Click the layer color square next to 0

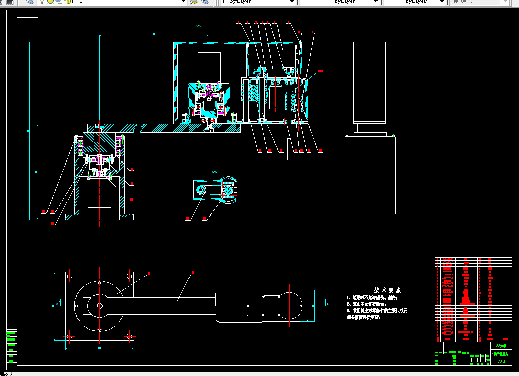[75, 2]
